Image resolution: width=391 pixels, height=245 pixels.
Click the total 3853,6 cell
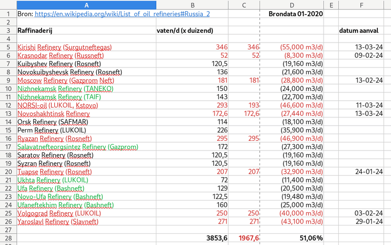(x=192, y=238)
